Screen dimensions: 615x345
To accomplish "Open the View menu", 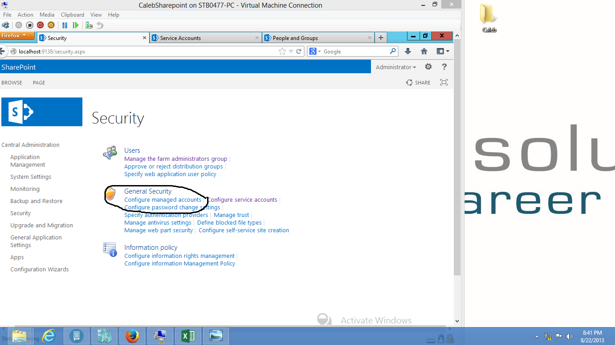I will click(96, 15).
